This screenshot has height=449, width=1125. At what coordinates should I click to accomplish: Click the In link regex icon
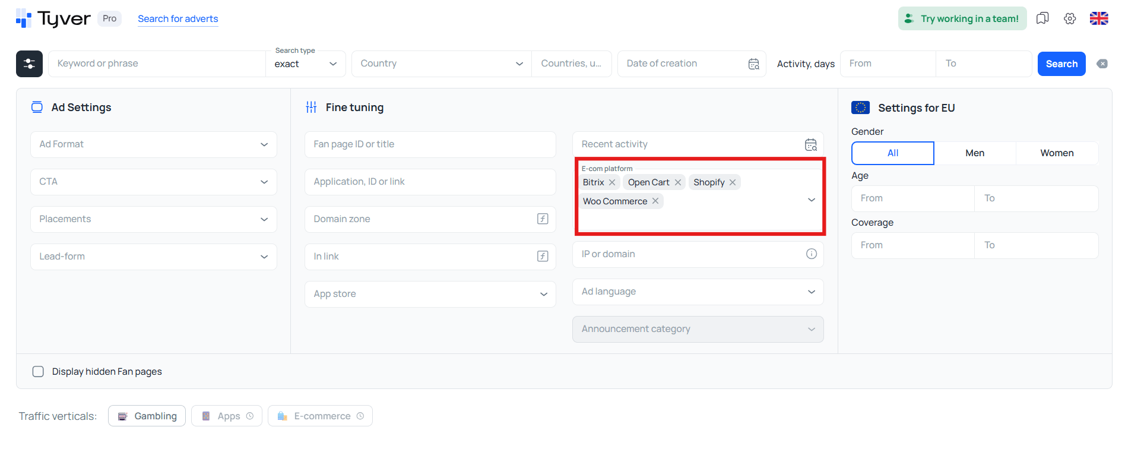pyautogui.click(x=543, y=256)
